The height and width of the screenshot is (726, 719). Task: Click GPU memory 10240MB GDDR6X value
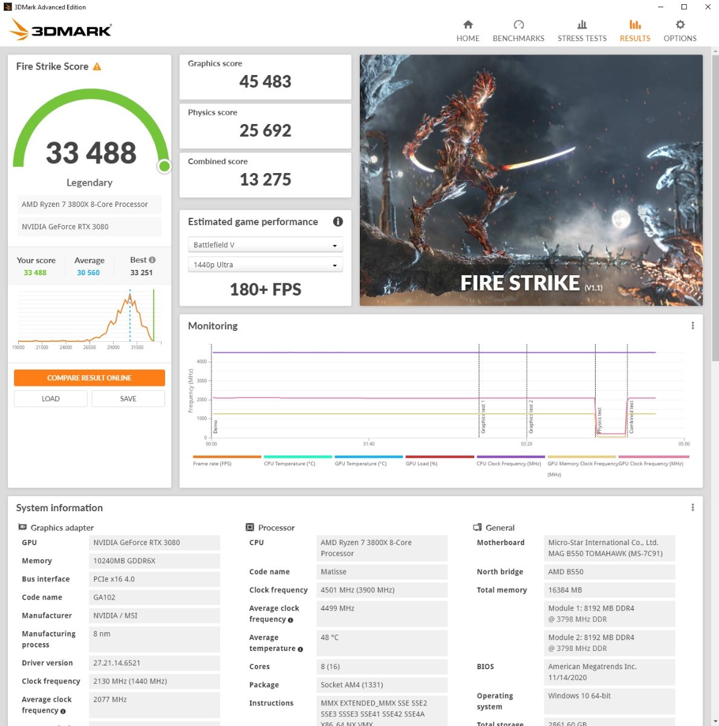click(154, 561)
